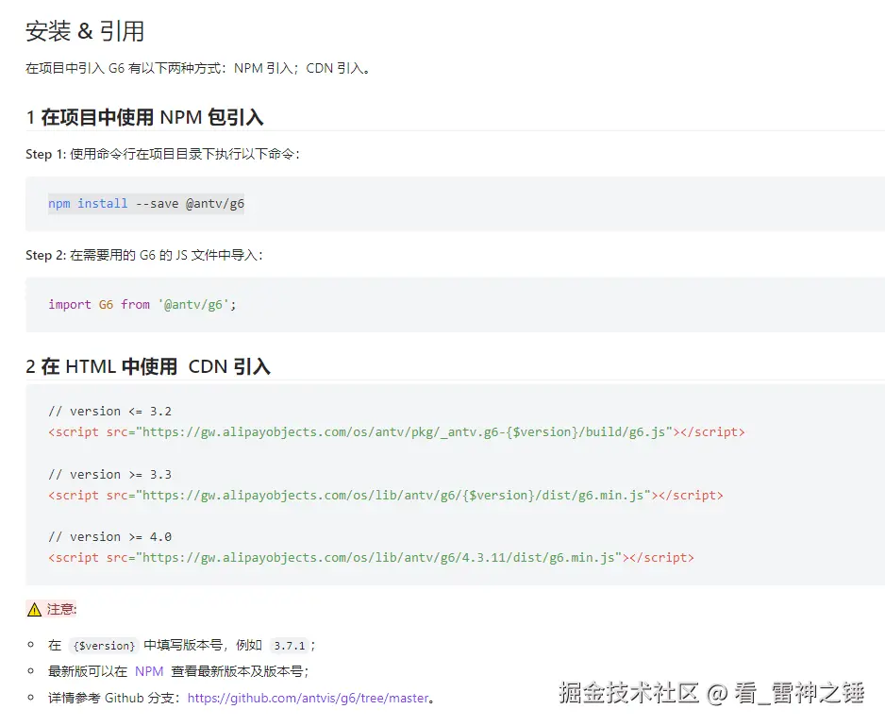The height and width of the screenshot is (726, 885).
Task: Click the intro sentence about NPM 引入 and CDN 引入
Action: tap(197, 68)
